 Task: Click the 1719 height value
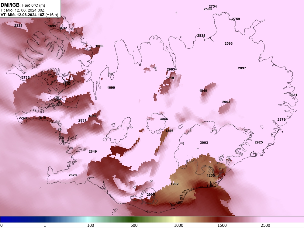tap(170, 78)
